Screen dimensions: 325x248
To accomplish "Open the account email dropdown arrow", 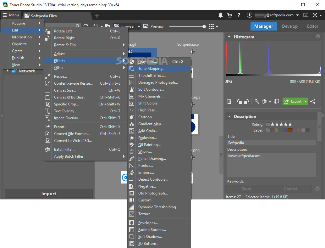I will 297,15.
